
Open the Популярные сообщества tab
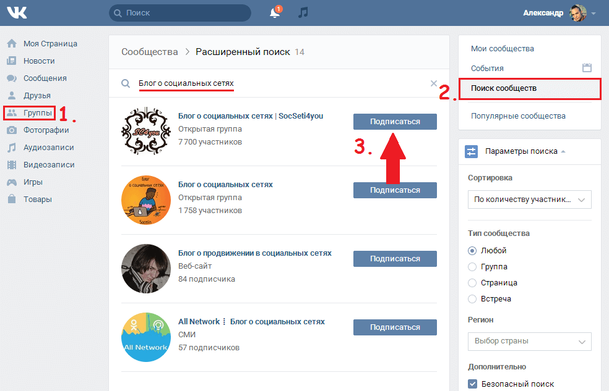click(517, 116)
